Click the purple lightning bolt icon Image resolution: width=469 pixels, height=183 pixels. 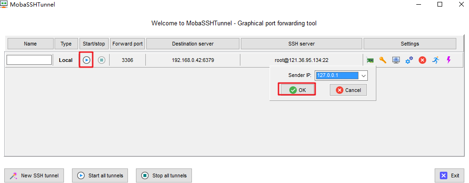click(x=448, y=60)
